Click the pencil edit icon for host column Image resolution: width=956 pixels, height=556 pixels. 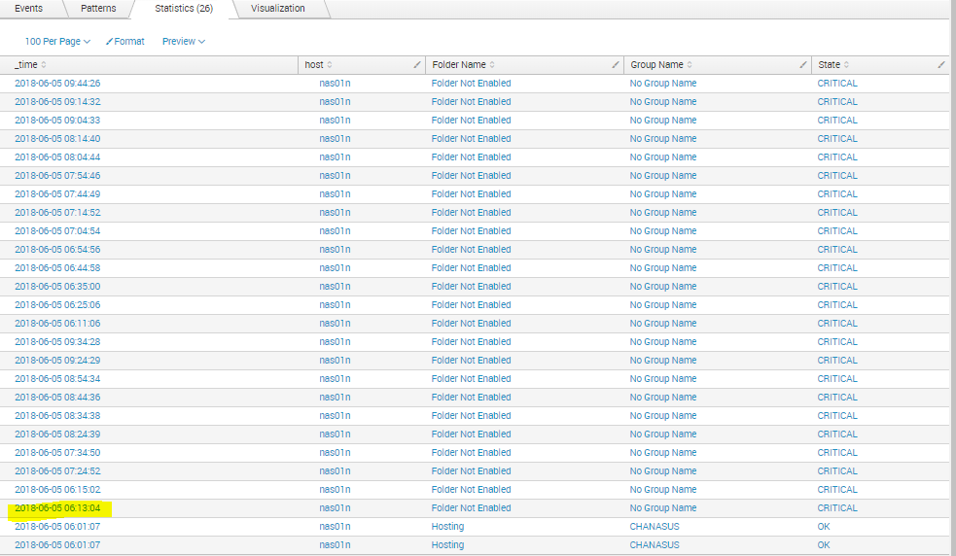[417, 65]
